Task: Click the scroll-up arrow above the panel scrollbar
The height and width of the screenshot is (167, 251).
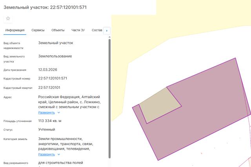Action: pyautogui.click(x=109, y=37)
